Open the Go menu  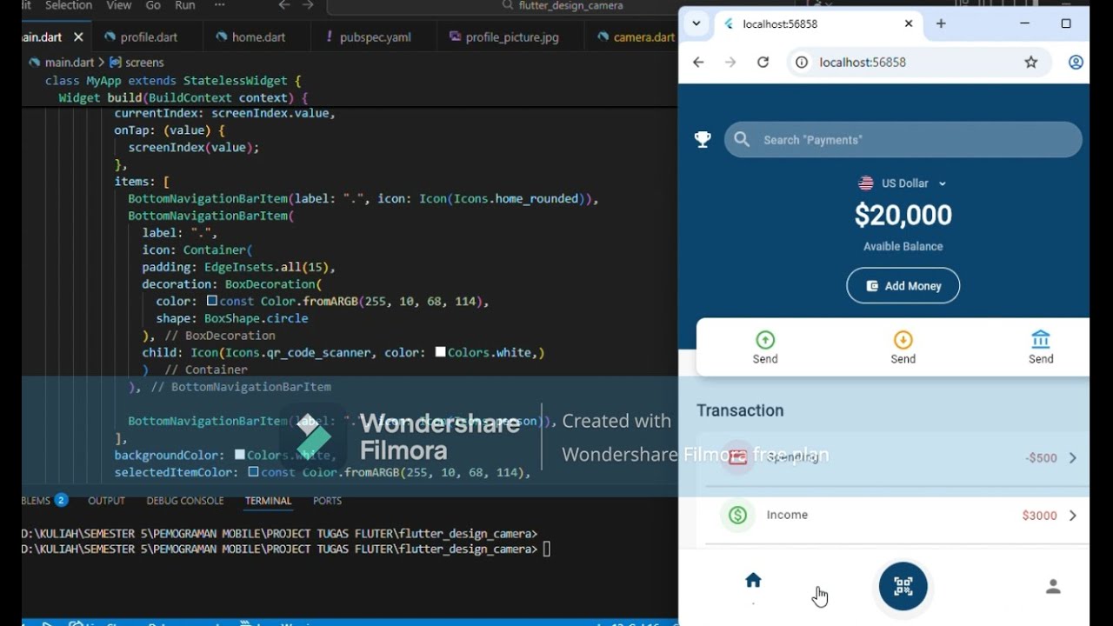coord(153,5)
